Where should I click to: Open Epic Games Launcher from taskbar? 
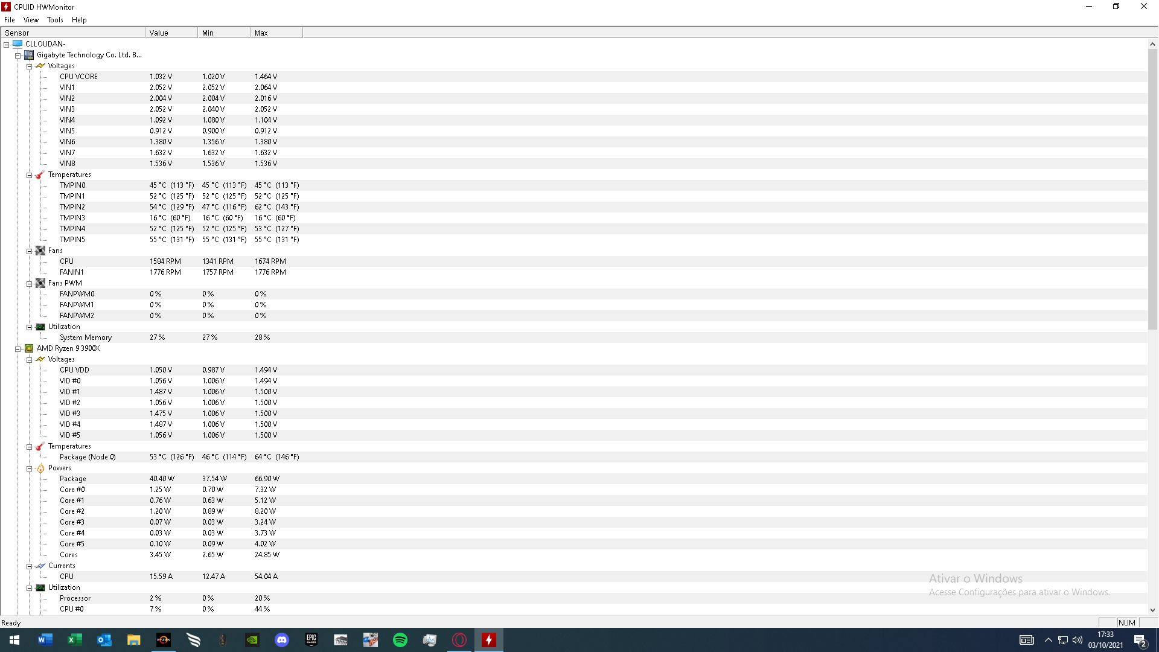pyautogui.click(x=311, y=640)
